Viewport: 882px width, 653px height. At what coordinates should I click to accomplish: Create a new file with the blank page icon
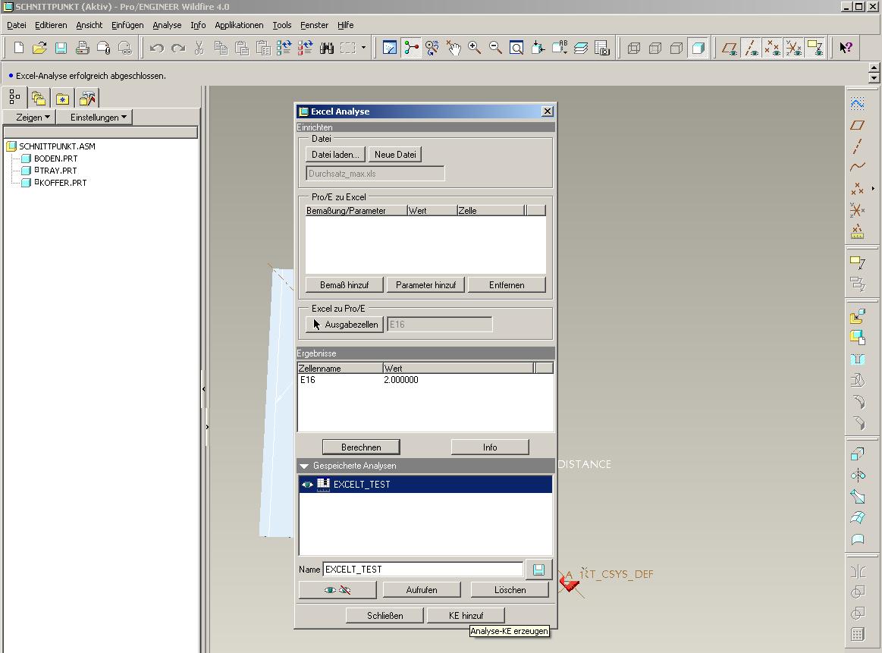coord(18,48)
